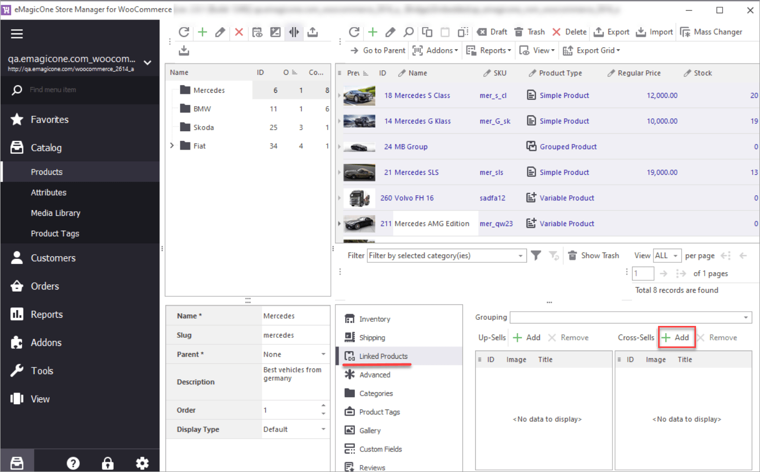This screenshot has height=472, width=760.
Task: Open settings gear at sidebar bottom
Action: 142,463
